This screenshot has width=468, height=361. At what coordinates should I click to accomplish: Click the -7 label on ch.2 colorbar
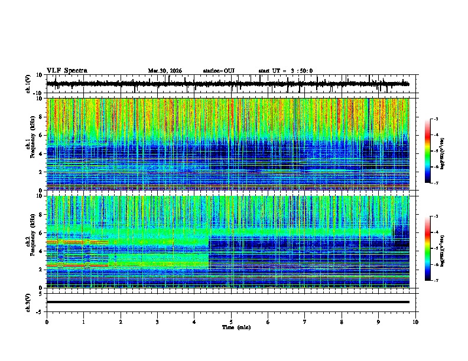pos(436,281)
